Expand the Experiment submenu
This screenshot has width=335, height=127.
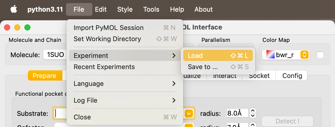125,55
